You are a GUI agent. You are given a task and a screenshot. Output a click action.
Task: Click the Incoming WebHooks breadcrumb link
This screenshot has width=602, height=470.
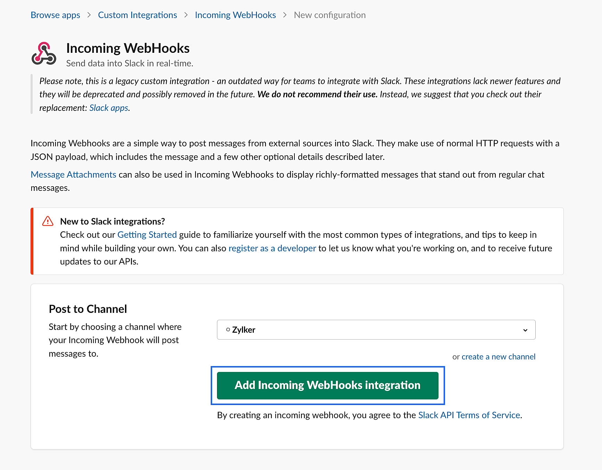click(235, 15)
